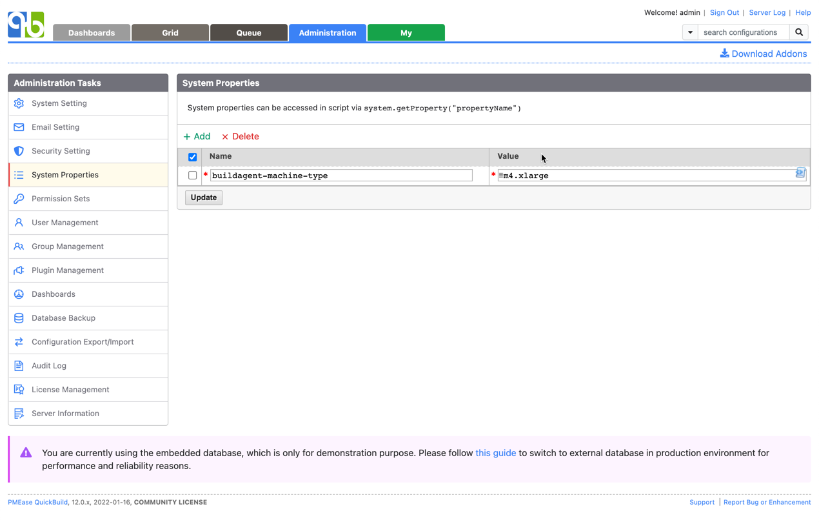
Task: Click the Delete property button
Action: [240, 136]
